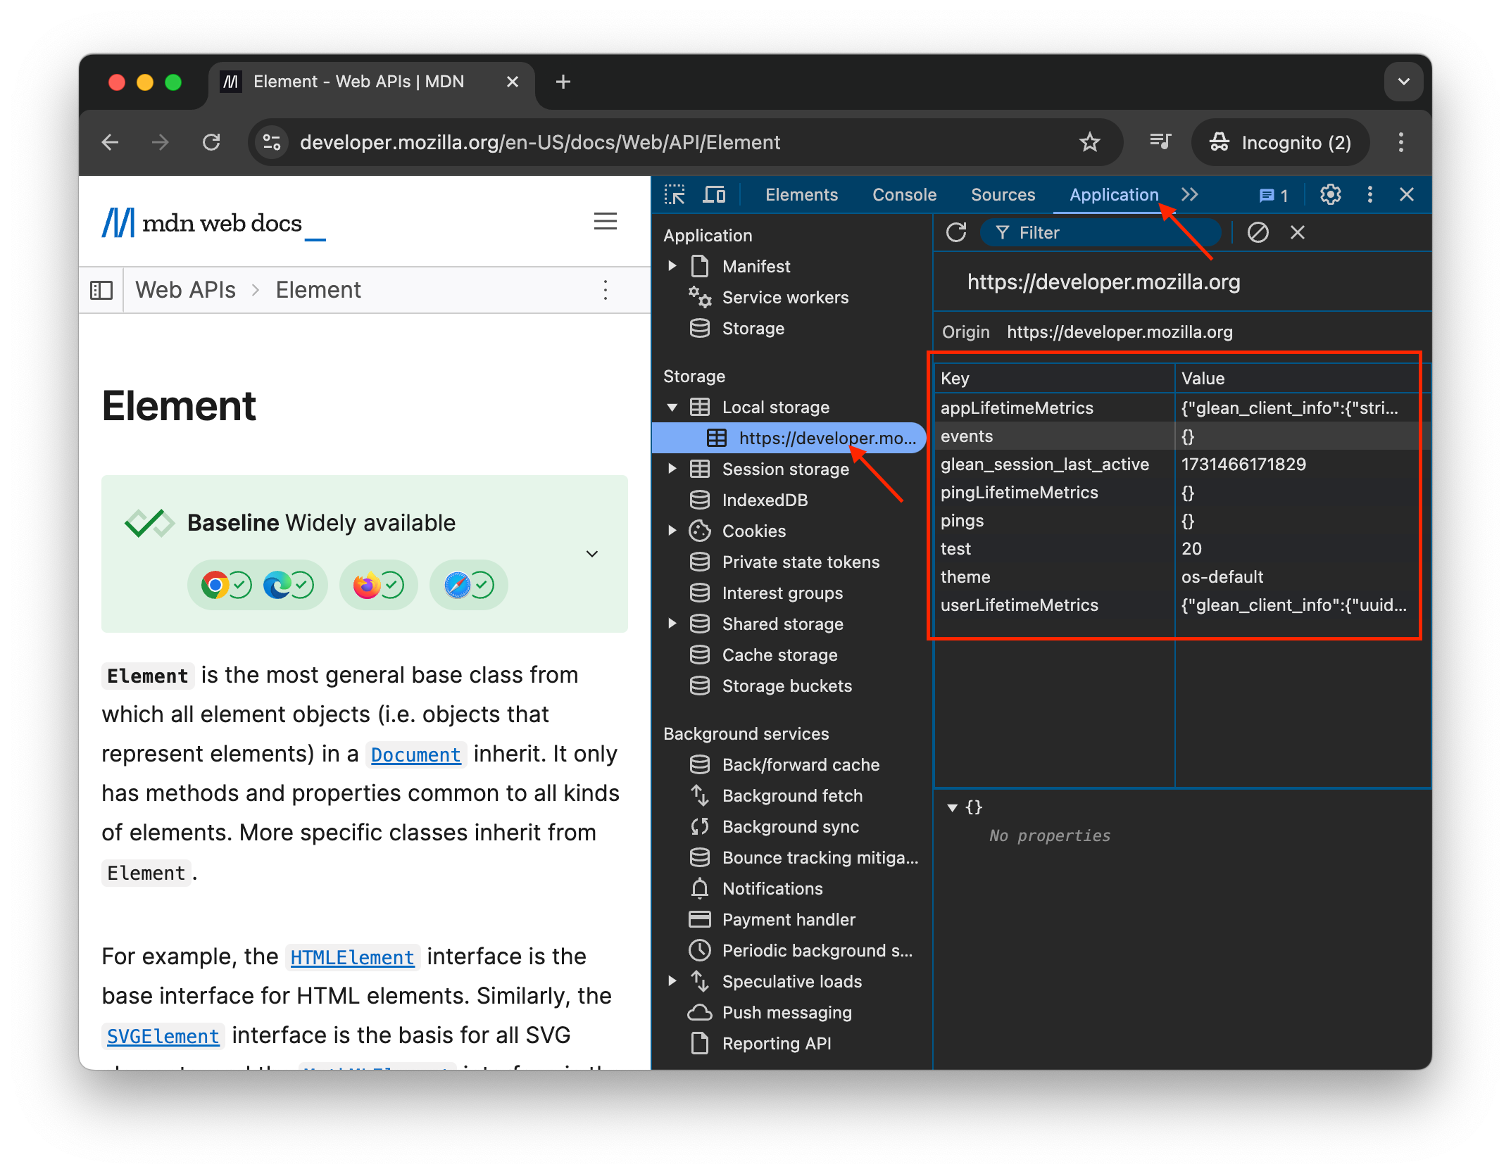Open Payment handler
The image size is (1511, 1174).
pos(789,919)
